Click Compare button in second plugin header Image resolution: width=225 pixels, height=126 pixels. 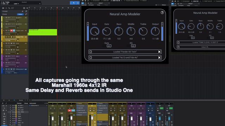pyautogui.click(x=181, y=6)
